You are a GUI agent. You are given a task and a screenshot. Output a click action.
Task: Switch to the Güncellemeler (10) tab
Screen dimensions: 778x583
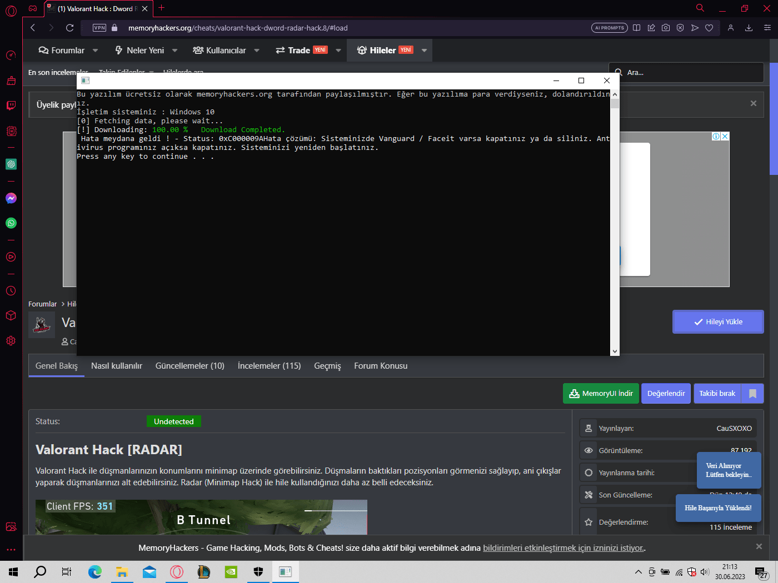190,366
